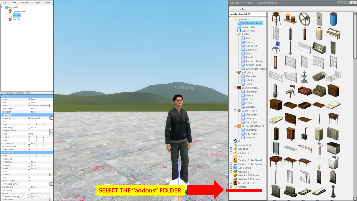The width and height of the screenshot is (357, 201).
Task: Choose the round wooden table model
Action: coord(276,162)
